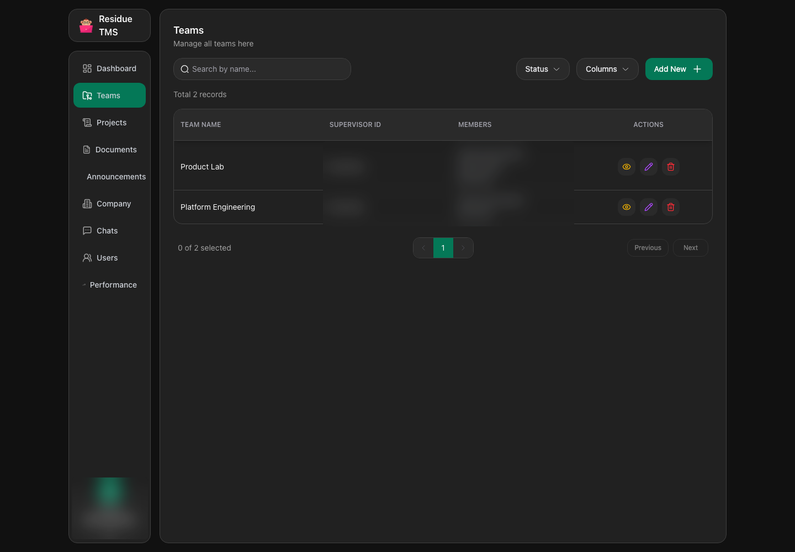Screen dimensions: 795x552
Task: Click the Members column header
Action: coord(475,125)
